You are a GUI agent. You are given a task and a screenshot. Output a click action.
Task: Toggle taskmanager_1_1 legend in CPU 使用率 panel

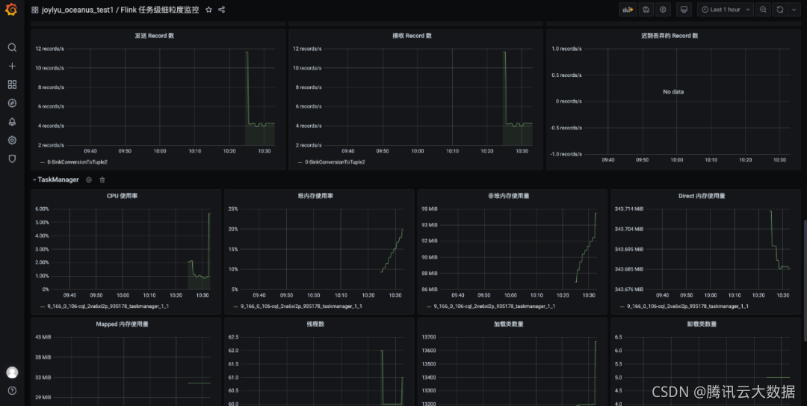pyautogui.click(x=108, y=306)
